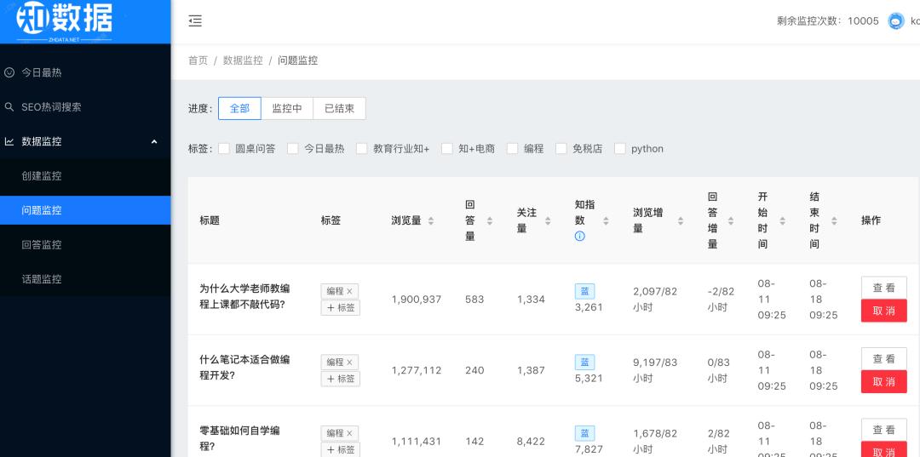
Task: Click 蓝 badge above 3,261
Action: point(584,291)
